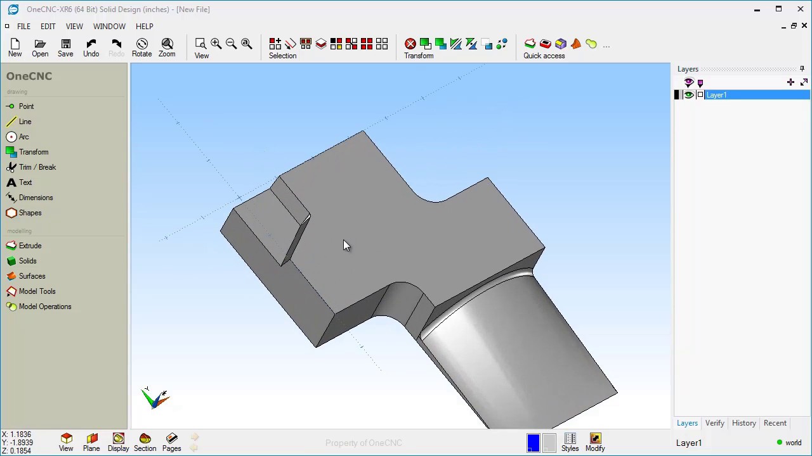Open the WINDOW menu
Viewport: 812px width, 456px height.
click(x=109, y=27)
